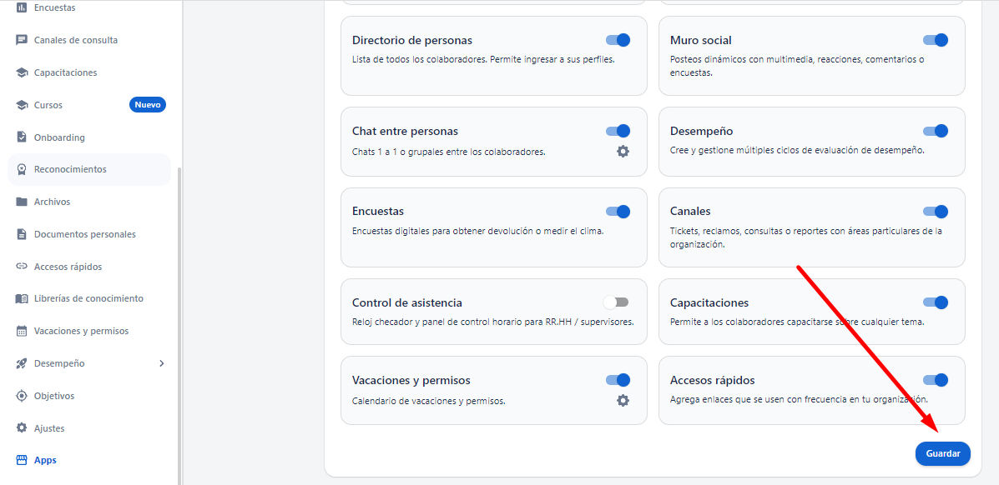Open the Apps sidebar menu item
Image resolution: width=999 pixels, height=485 pixels.
[45, 460]
